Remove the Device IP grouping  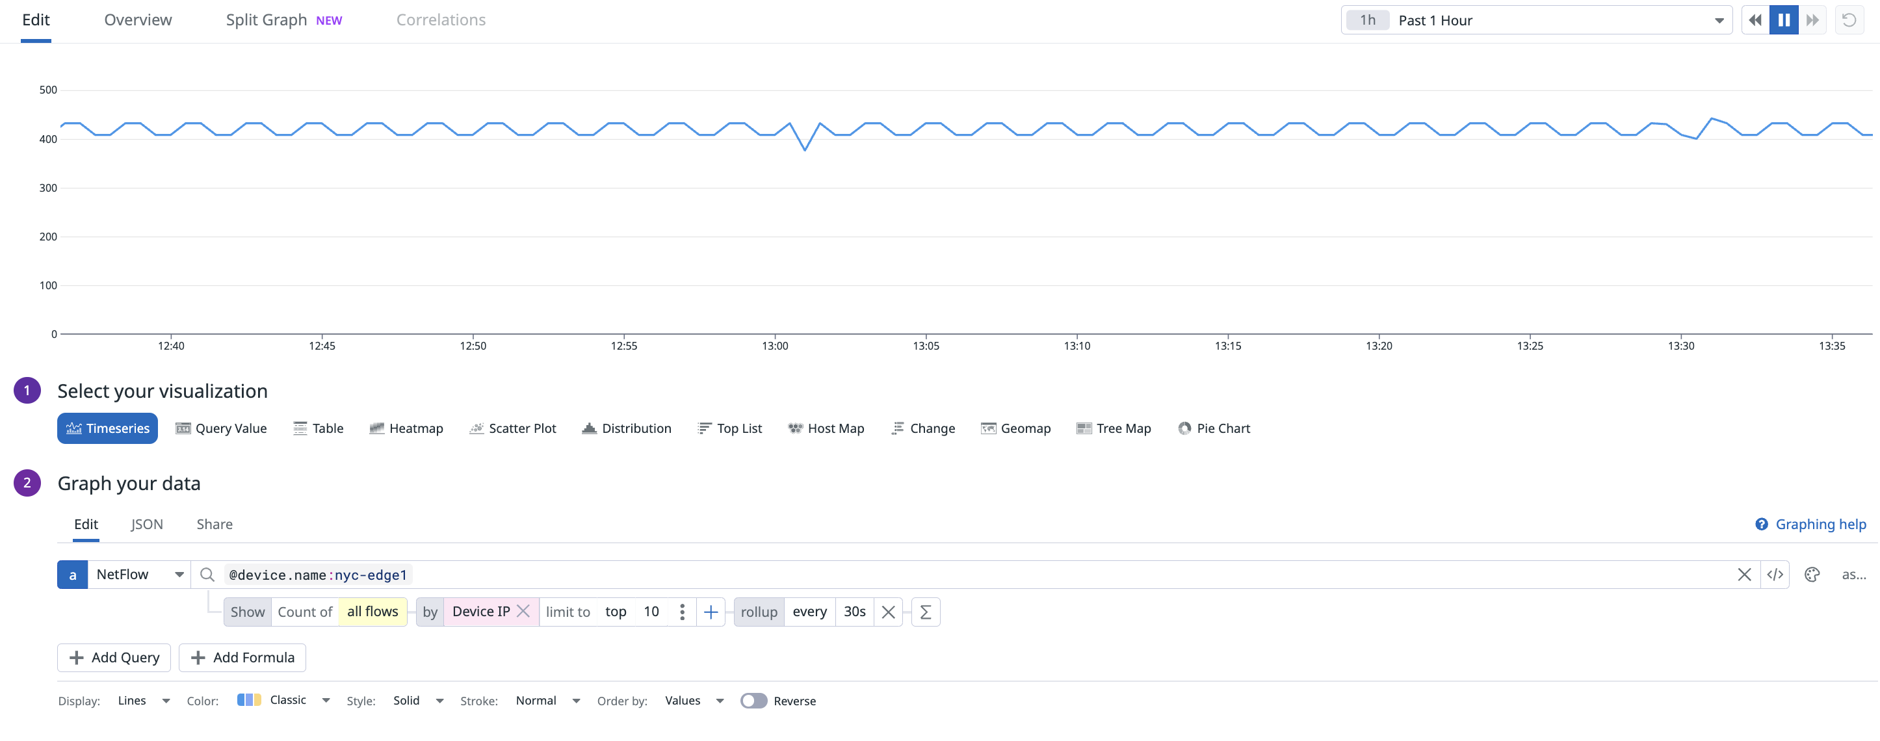pyautogui.click(x=523, y=612)
